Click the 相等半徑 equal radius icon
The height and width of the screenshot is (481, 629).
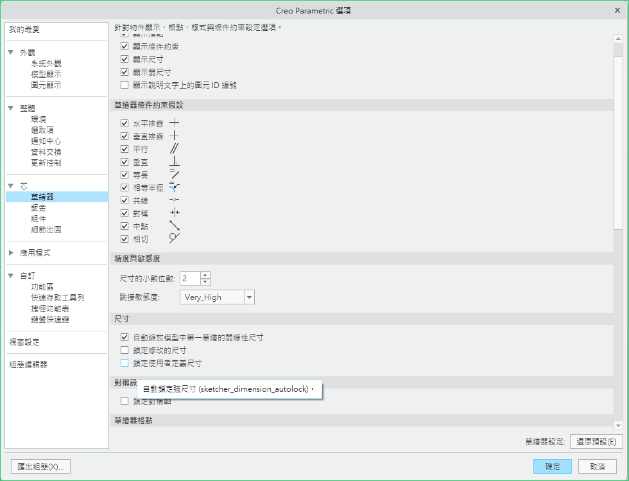tap(174, 188)
